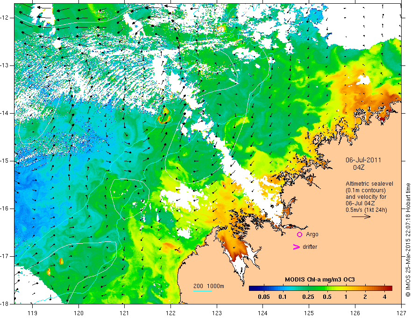Click the '123' longitude axis label
The image size is (411, 318).
pos(217,313)
